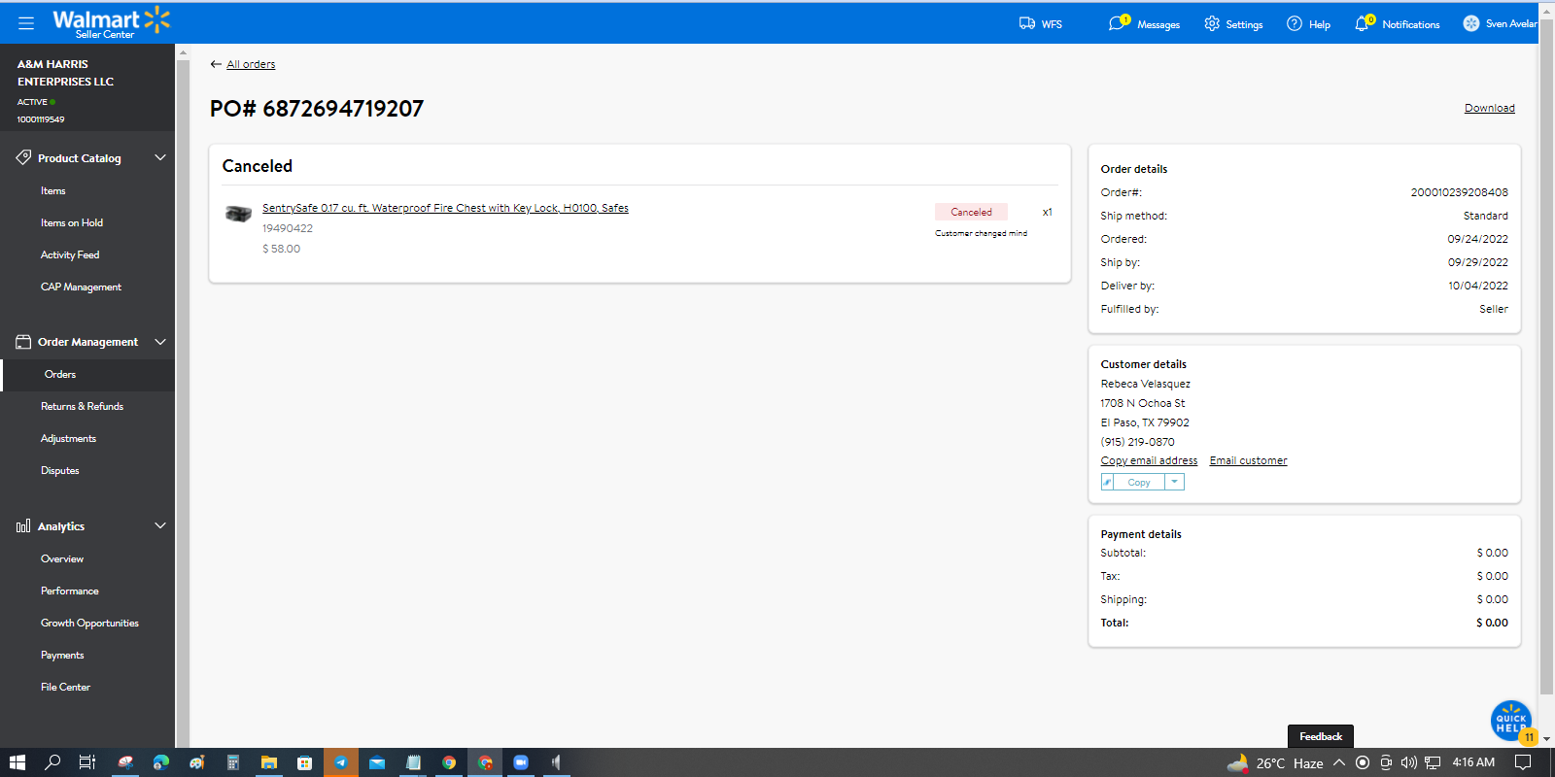The width and height of the screenshot is (1555, 777).
Task: Open CAP Management page
Action: (81, 287)
